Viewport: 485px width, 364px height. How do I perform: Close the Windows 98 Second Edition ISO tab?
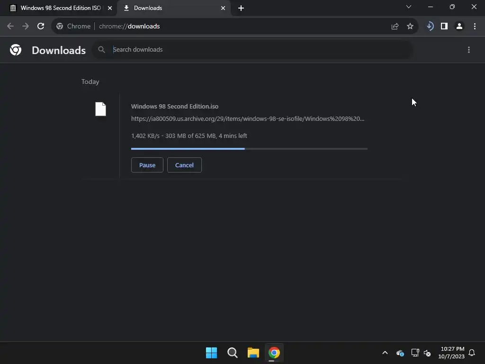pyautogui.click(x=110, y=8)
